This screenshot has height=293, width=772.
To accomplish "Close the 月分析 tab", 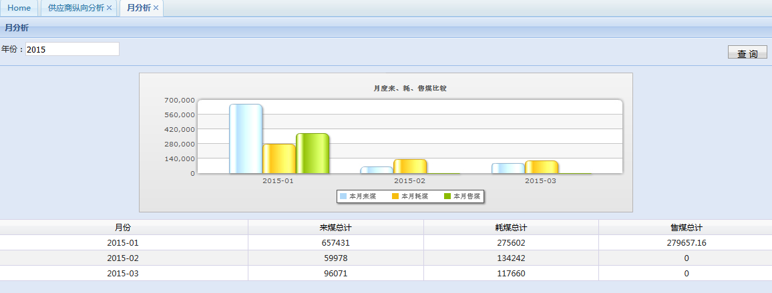I will [156, 8].
